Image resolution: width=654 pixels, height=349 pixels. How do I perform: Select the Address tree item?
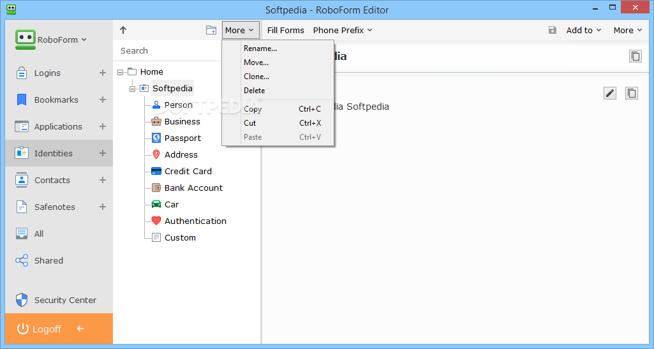click(x=174, y=154)
